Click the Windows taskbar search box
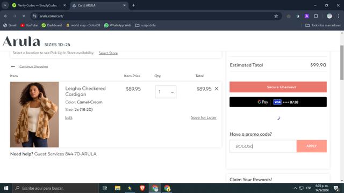The width and height of the screenshot is (344, 193). [55, 188]
